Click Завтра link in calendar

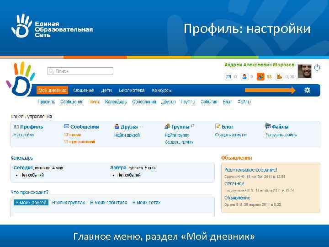(x=118, y=168)
